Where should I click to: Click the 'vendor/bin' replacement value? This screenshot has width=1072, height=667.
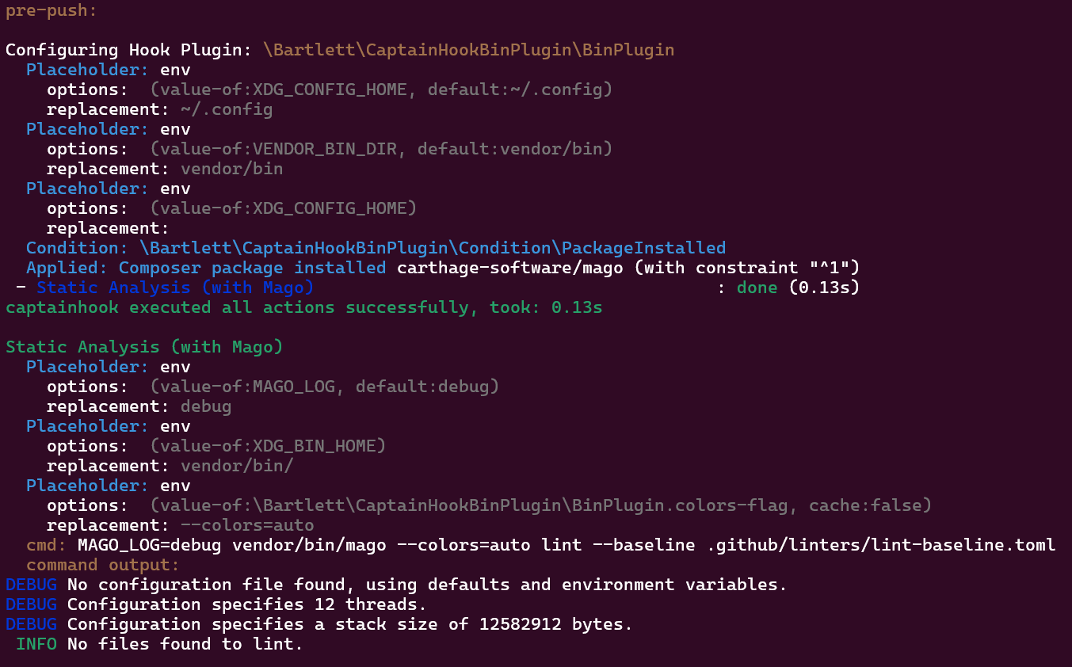pyautogui.click(x=231, y=169)
